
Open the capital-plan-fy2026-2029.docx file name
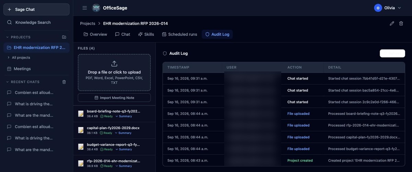click(x=113, y=128)
